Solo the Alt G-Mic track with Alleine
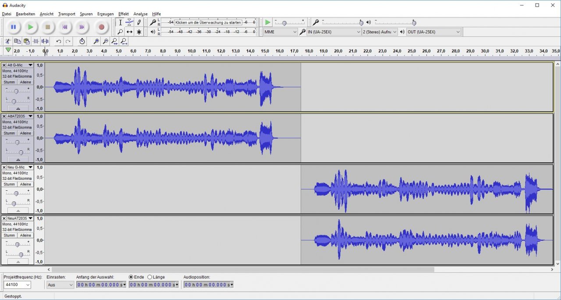The image size is (561, 300). [25, 82]
